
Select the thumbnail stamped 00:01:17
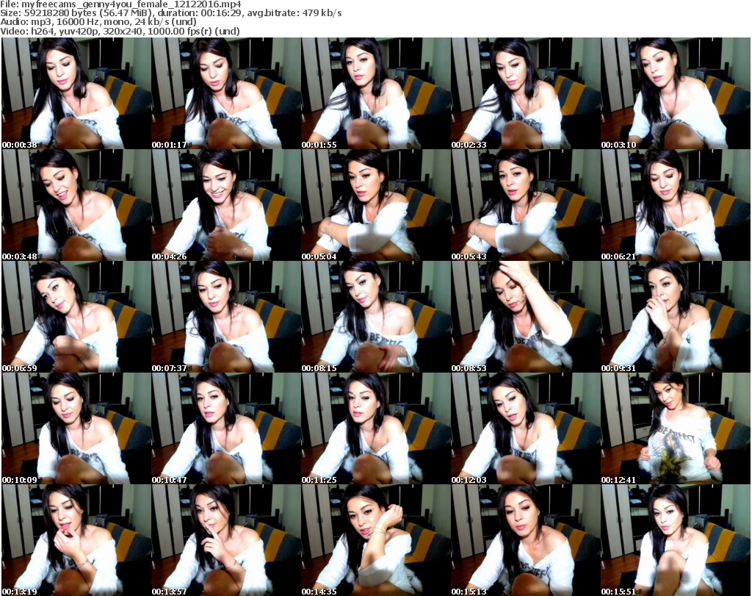click(x=226, y=93)
